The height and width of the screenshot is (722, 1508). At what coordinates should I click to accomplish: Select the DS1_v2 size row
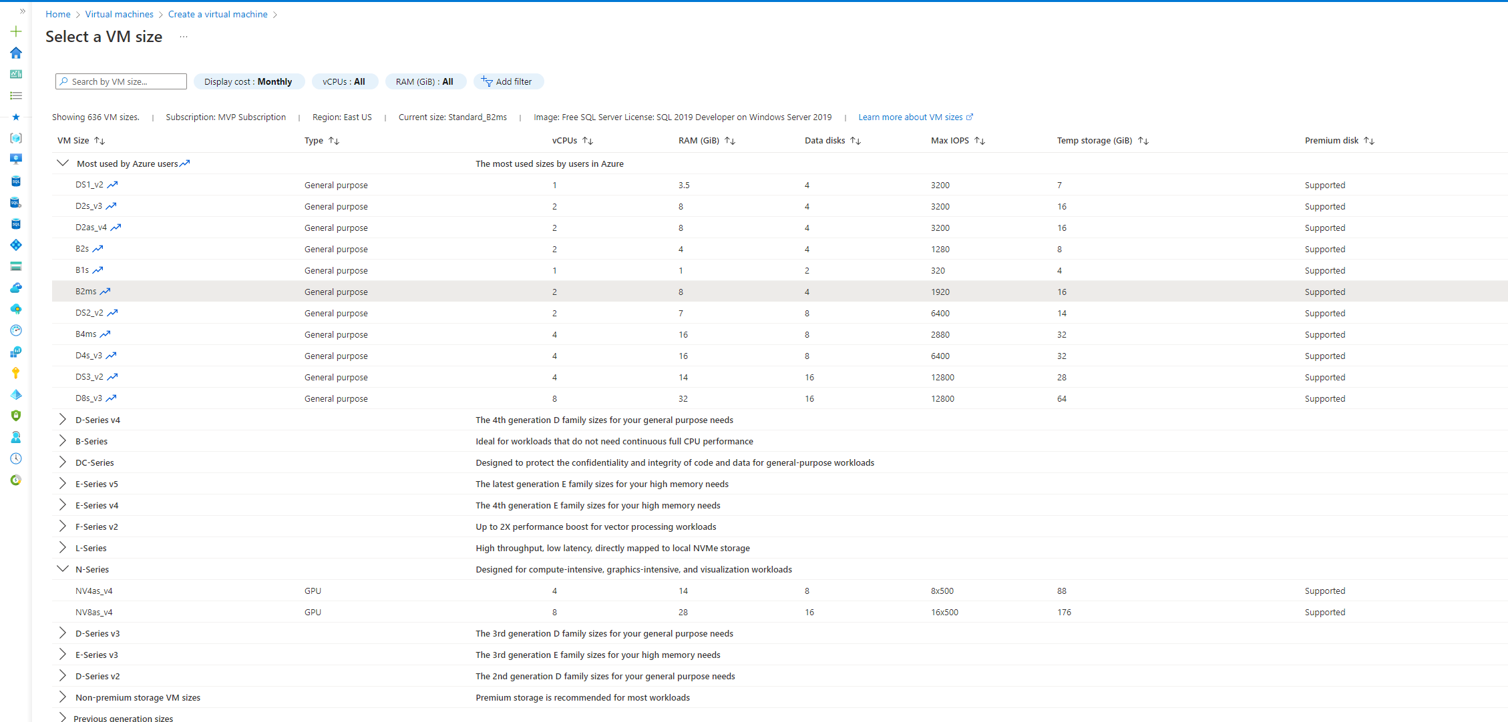779,185
